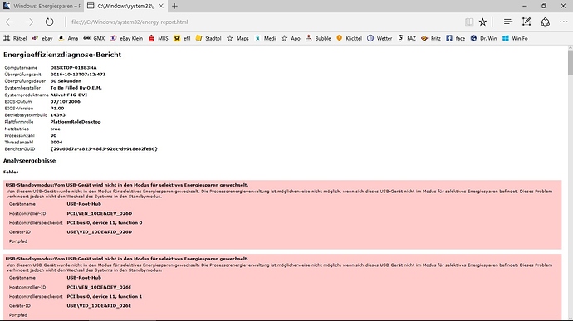Viewport: 573px width, 321px height.
Task: Refresh the energy report page
Action: 49,22
